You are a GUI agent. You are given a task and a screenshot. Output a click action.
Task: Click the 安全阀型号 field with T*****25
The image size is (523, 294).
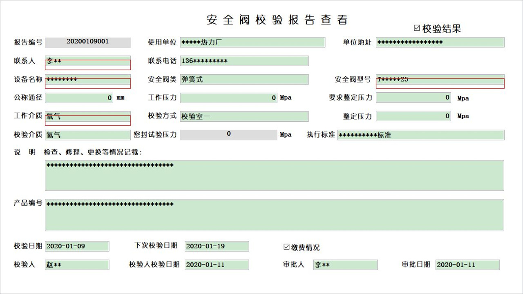(440, 80)
